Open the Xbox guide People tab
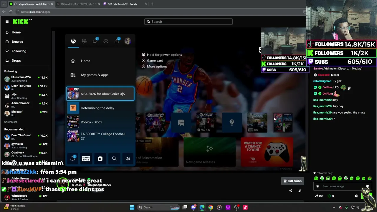The image size is (377, 212). click(84, 41)
